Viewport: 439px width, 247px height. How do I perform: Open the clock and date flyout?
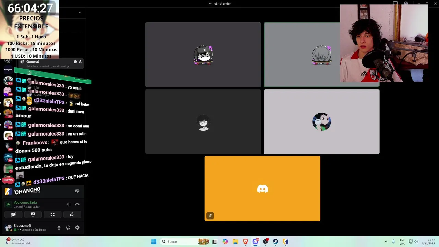(428, 242)
